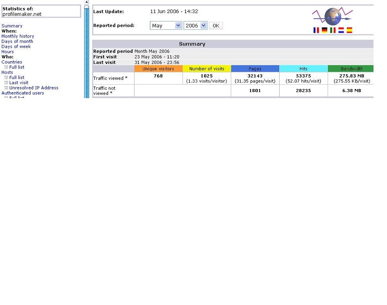Open the Authenticated users link
This screenshot has height=305, width=387.
23,93
